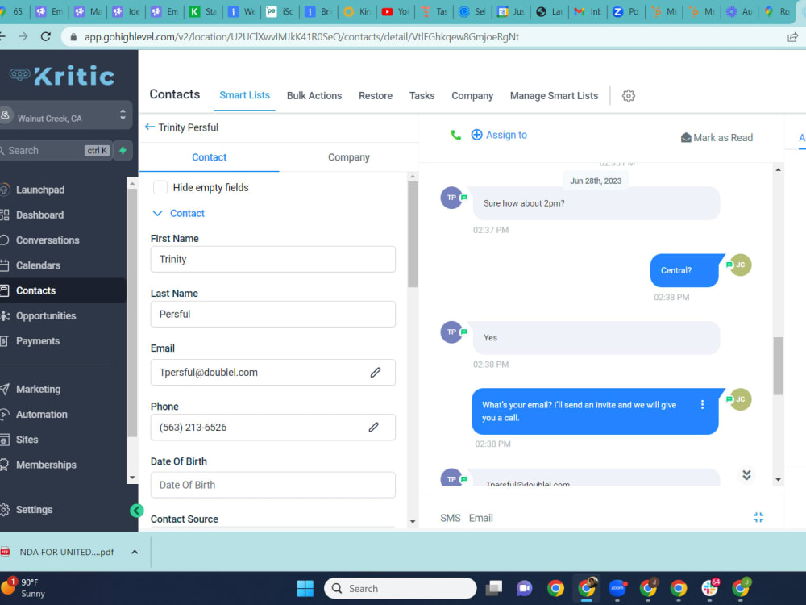The height and width of the screenshot is (605, 806).
Task: Open Windows Start menu icon
Action: coord(305,588)
